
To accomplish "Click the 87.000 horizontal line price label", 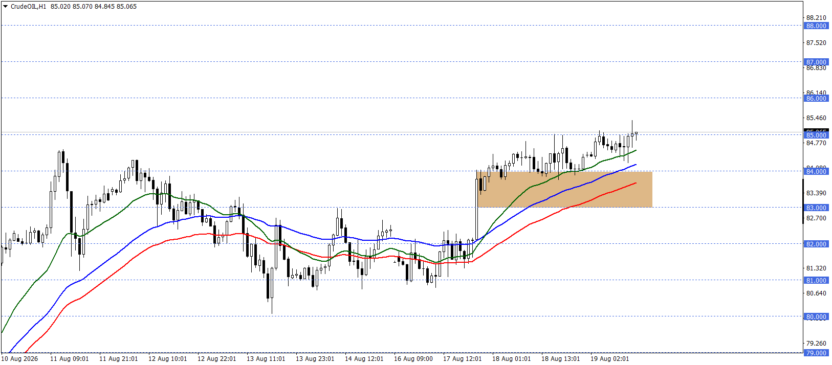I will [x=816, y=62].
